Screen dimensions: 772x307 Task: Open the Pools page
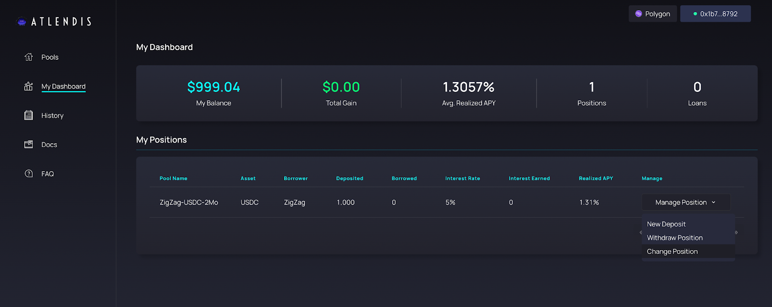(x=50, y=57)
